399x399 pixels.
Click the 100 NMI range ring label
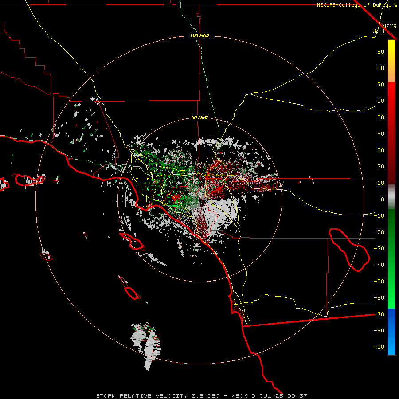pos(199,35)
